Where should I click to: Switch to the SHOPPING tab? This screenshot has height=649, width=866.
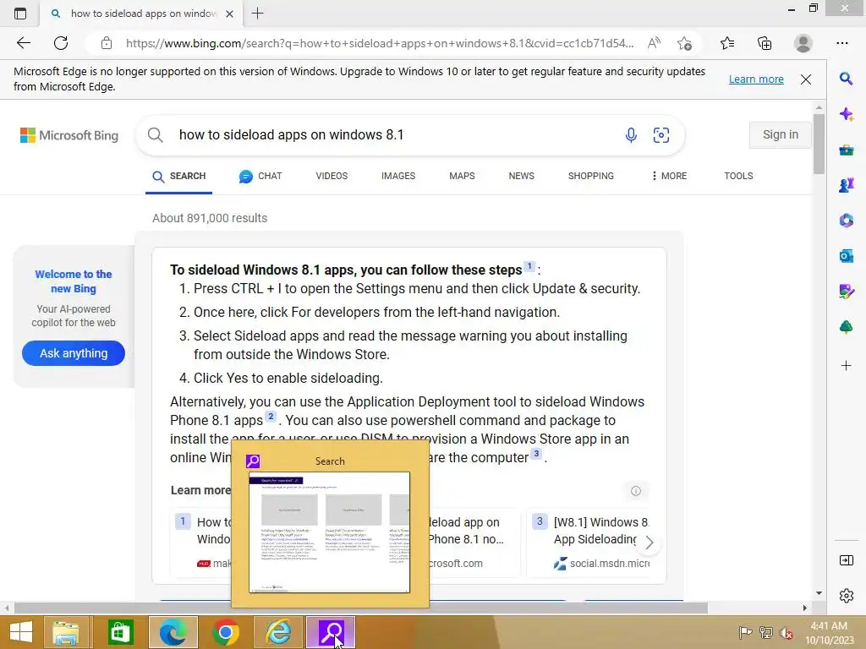tap(591, 176)
